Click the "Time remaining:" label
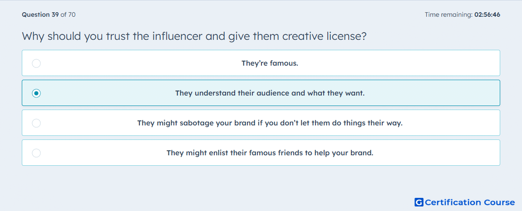 click(449, 14)
